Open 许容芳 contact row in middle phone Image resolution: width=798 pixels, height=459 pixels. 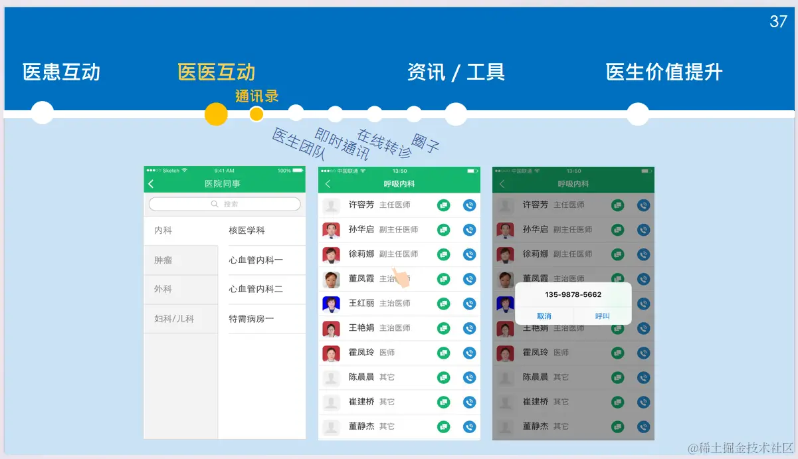(x=399, y=205)
